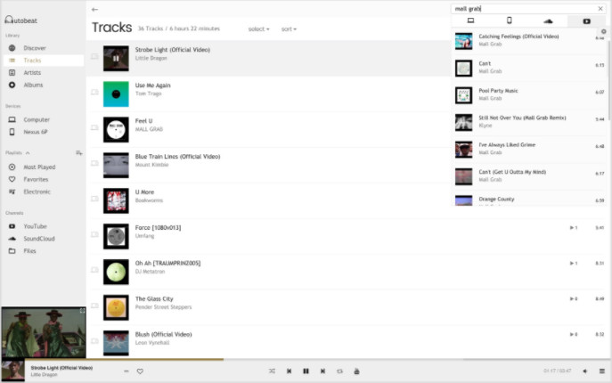The height and width of the screenshot is (383, 612).
Task: Select the Can't search result by Mall Grab
Action: click(x=529, y=68)
